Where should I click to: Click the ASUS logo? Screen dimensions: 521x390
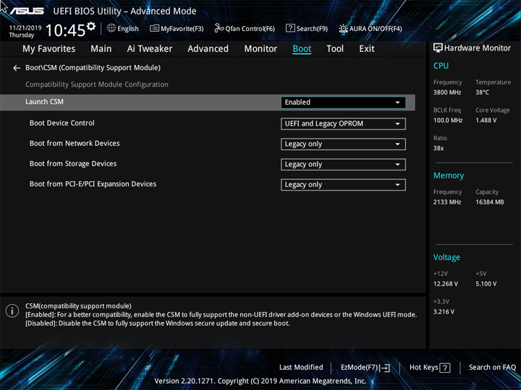[x=27, y=11]
